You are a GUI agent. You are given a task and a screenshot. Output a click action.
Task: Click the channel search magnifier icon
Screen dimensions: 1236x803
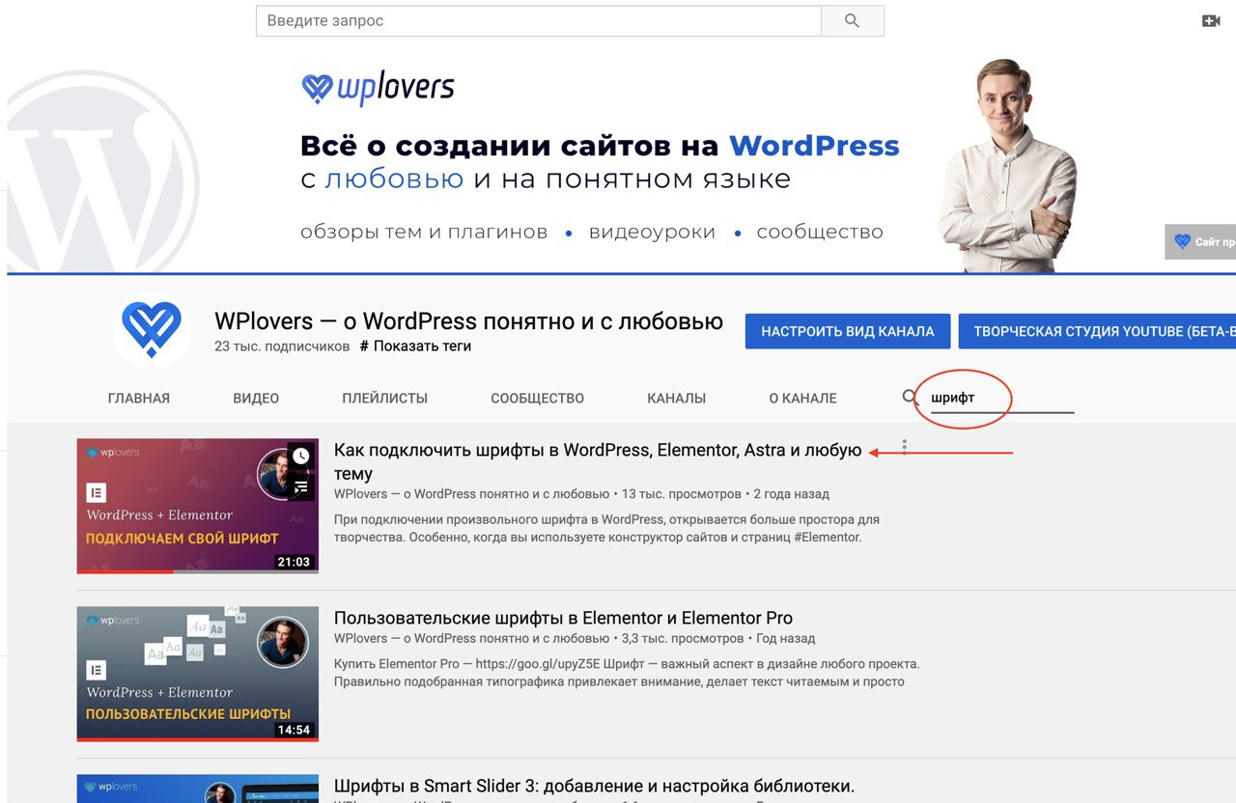[910, 397]
